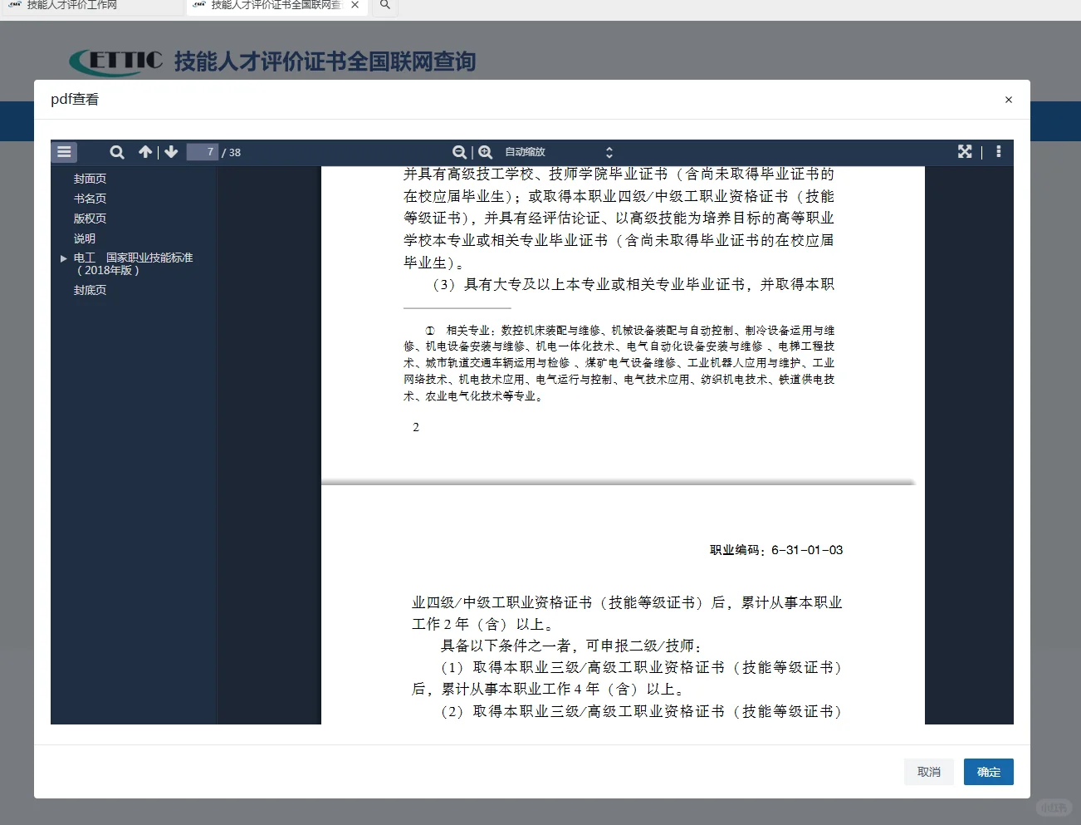Open the 自动缩放 zoom level dropdown
The width and height of the screenshot is (1081, 825).
click(555, 152)
